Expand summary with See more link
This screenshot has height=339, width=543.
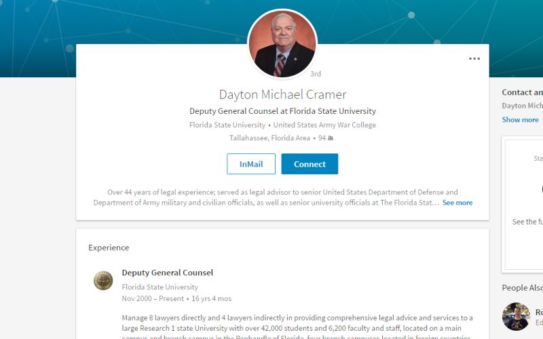pos(457,203)
